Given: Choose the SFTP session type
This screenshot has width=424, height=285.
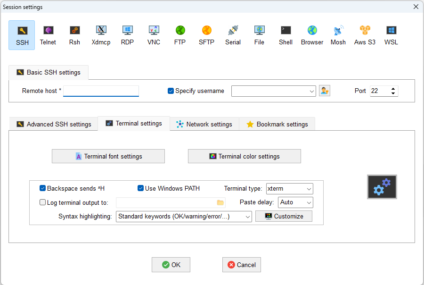Looking at the screenshot, I should click(x=207, y=35).
